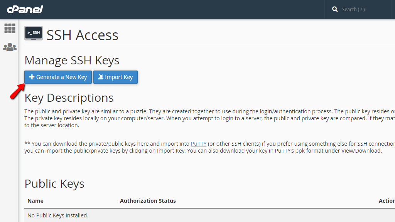Viewport: 395px width, 222px height.
Task: Click the Name column header
Action: 35,201
